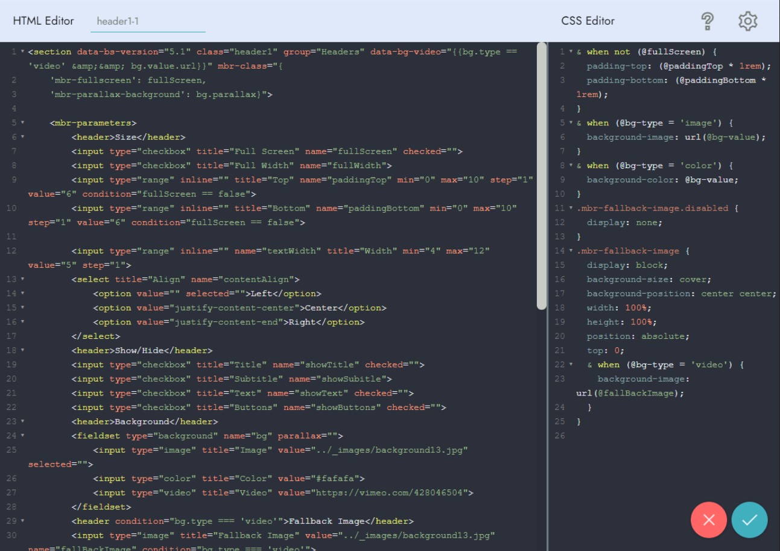The width and height of the screenshot is (780, 551).
Task: Place cursor on 'background-size: cover' CSS line
Action: (648, 279)
